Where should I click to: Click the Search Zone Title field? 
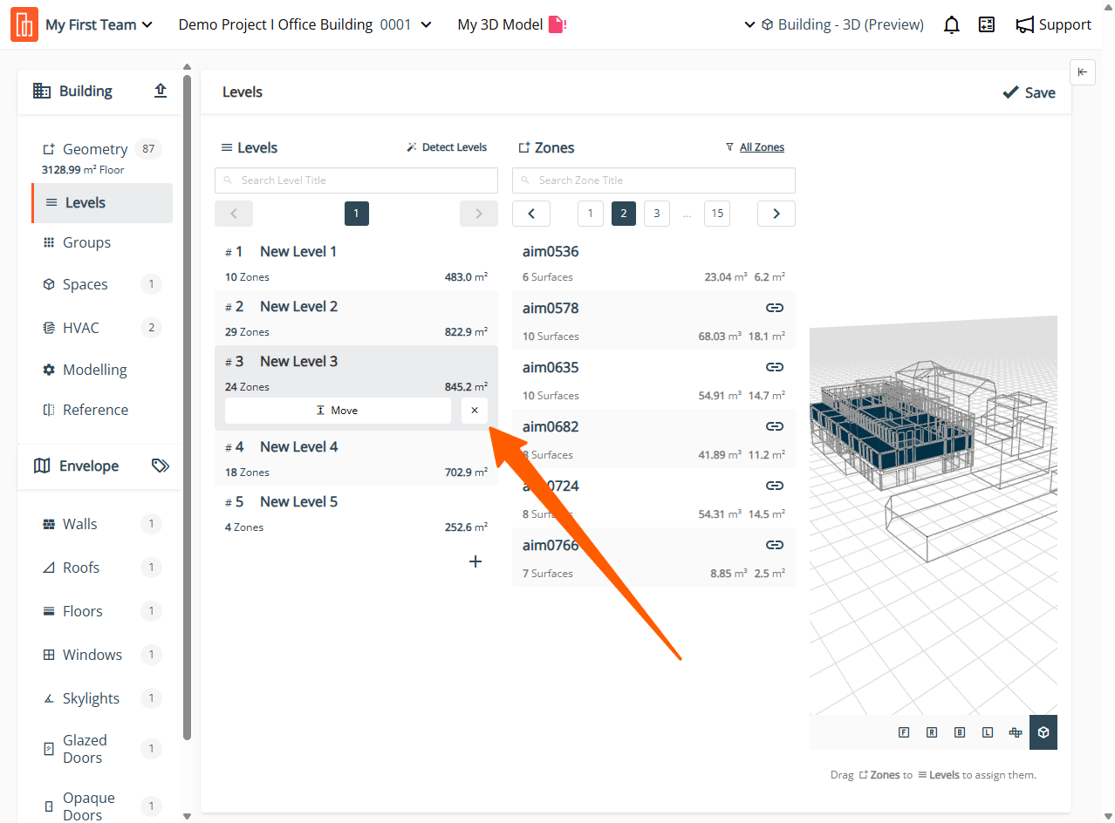point(653,180)
